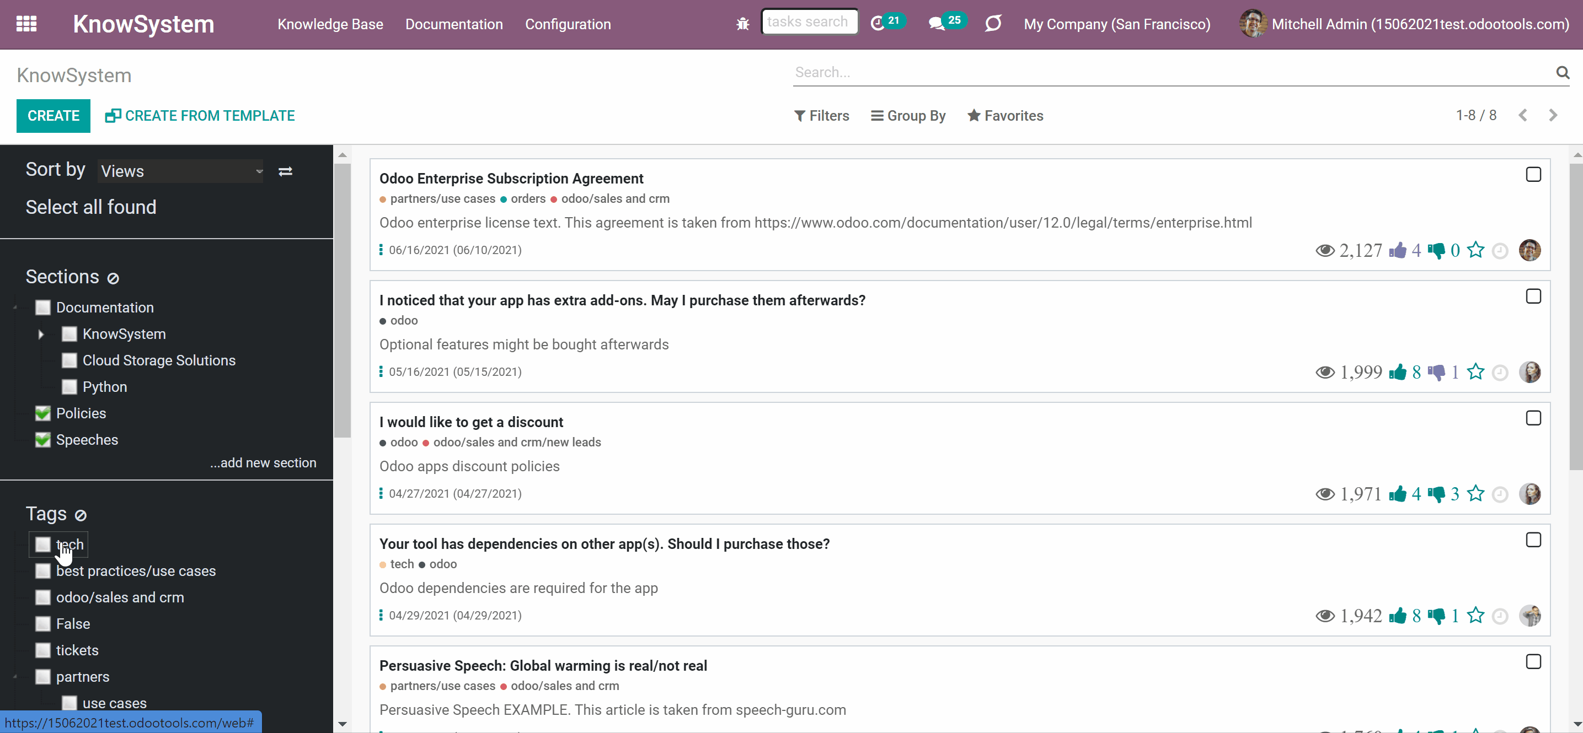Open the Sort by Views dropdown
This screenshot has width=1583, height=733.
coord(181,171)
